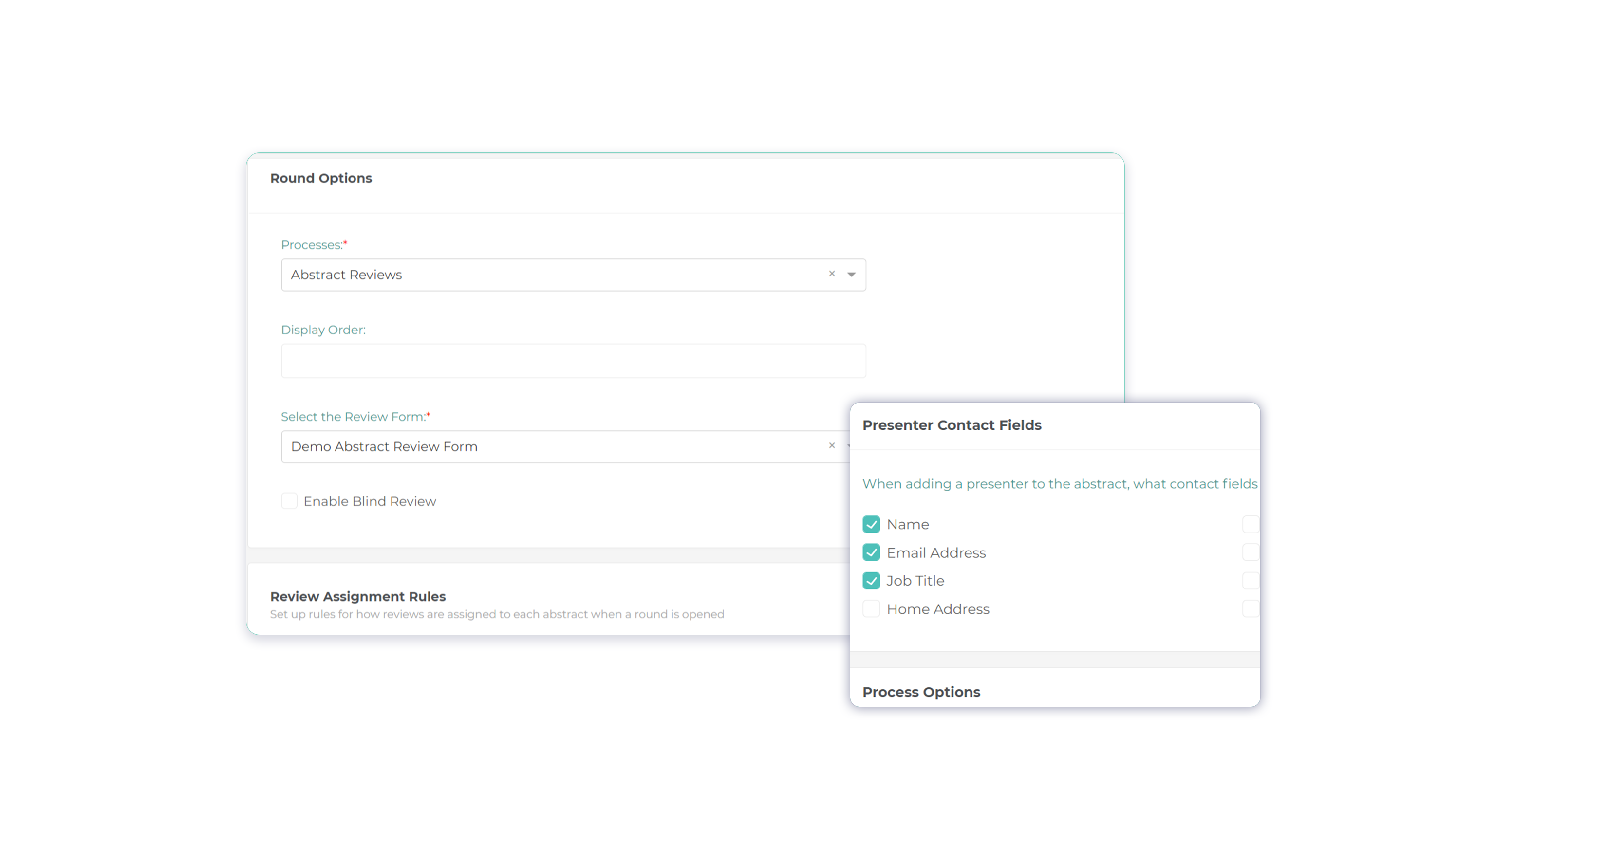The height and width of the screenshot is (845, 1606).
Task: Select the Demo Abstract Review Form value
Action: point(384,446)
